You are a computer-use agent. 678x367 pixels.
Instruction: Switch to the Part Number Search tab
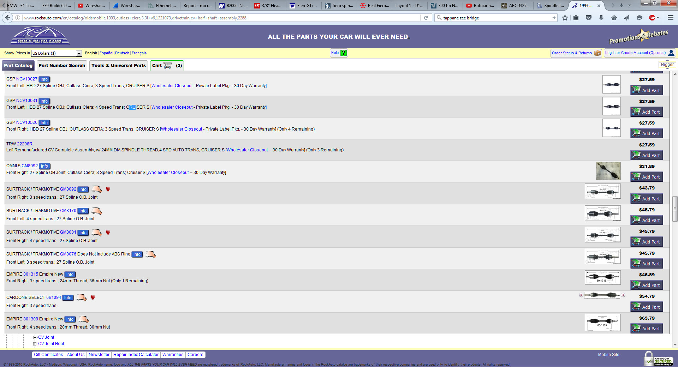tap(62, 66)
